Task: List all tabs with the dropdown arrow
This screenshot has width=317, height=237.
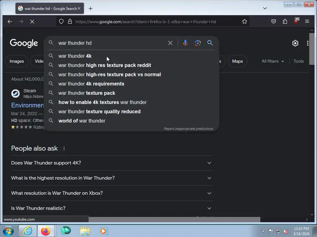Action: (265, 8)
